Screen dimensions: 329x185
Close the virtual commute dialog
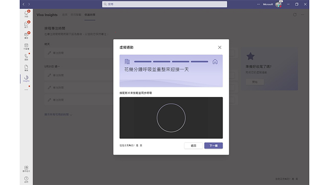coord(219,47)
